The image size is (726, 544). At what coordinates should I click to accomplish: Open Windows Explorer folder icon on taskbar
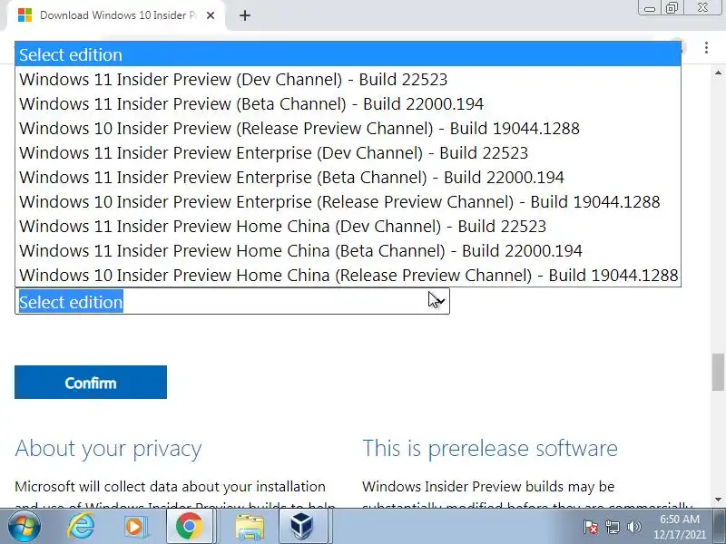[249, 527]
